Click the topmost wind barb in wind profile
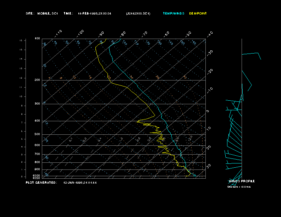Image resolution: width=281 pixels, height=217 pixels. tap(252, 54)
